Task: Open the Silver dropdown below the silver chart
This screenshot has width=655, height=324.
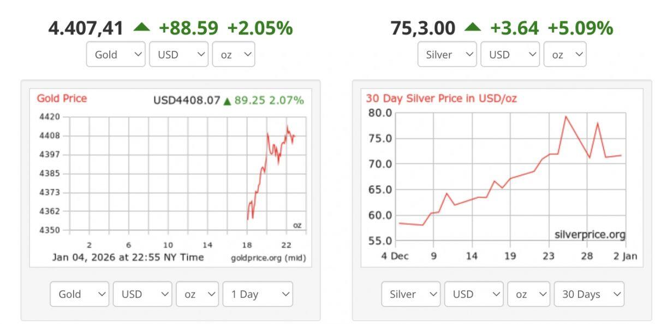Action: 411,294
